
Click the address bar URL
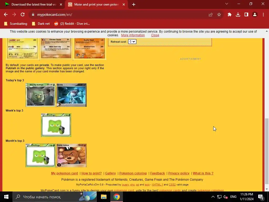pos(55,15)
